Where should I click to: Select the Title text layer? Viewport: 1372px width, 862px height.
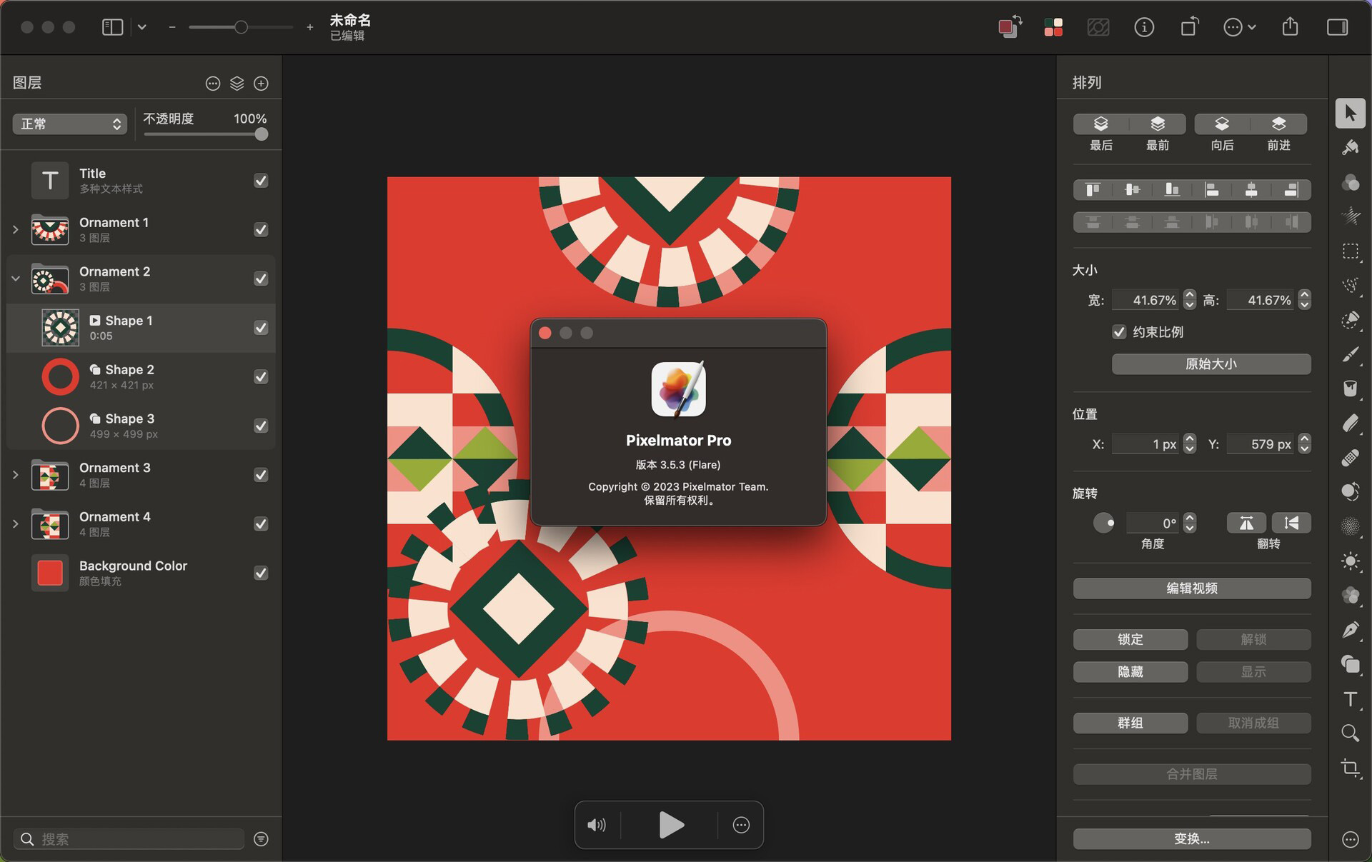pos(141,181)
